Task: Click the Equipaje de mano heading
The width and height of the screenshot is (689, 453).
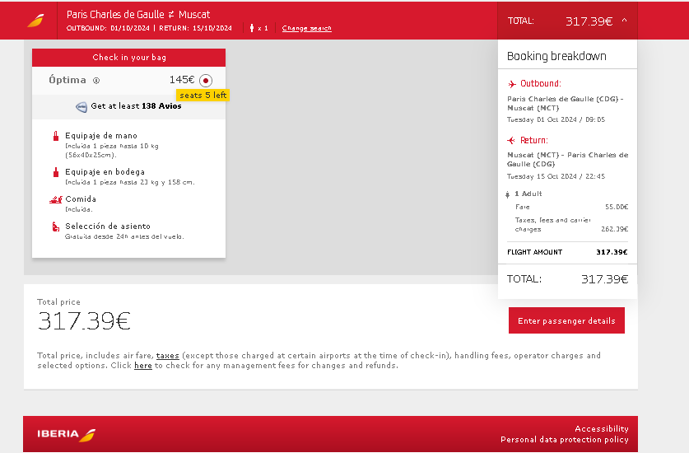Action: [101, 136]
